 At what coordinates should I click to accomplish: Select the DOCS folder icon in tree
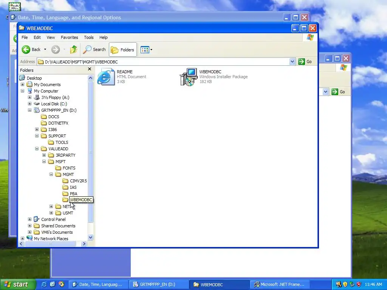44,116
